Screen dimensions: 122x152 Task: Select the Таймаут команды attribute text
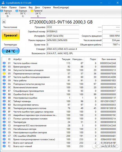[22, 101]
